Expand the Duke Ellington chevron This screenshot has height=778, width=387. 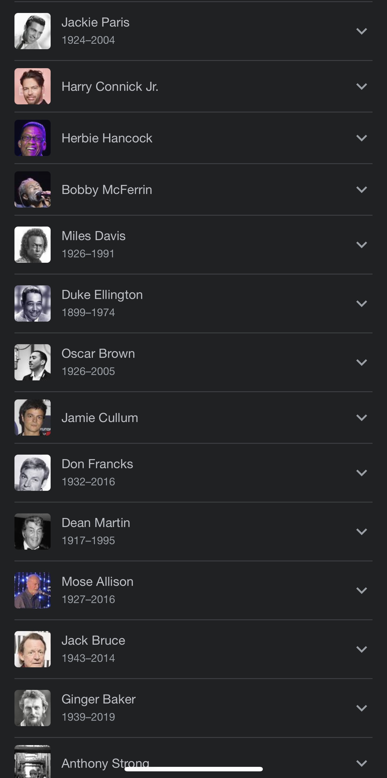(x=361, y=303)
